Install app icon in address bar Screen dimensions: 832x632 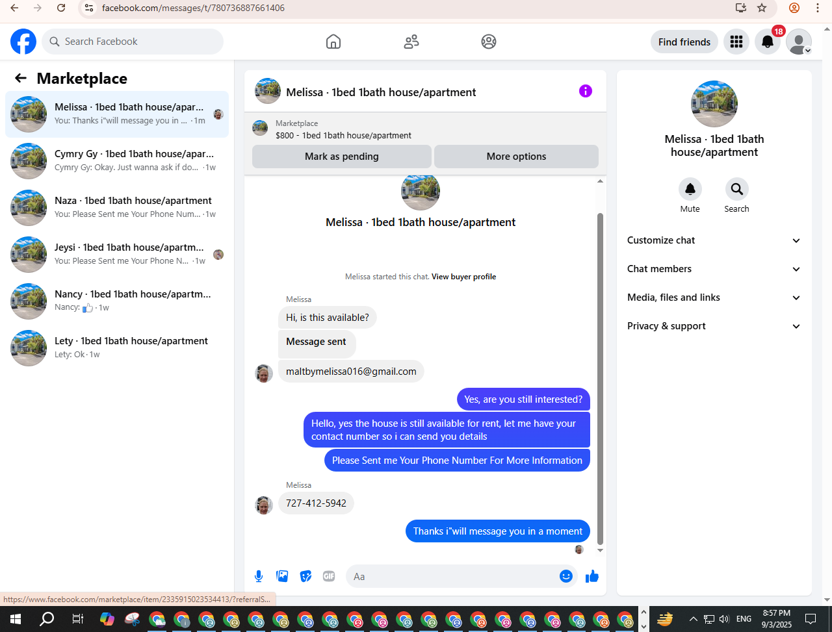click(740, 8)
